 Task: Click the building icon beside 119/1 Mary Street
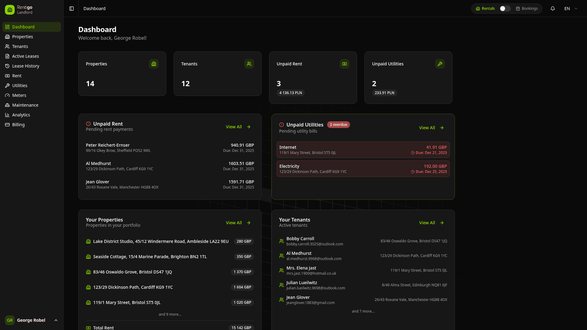[89, 302]
